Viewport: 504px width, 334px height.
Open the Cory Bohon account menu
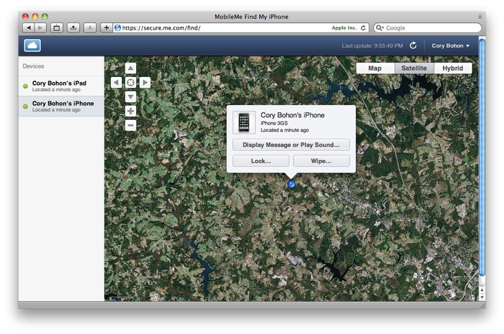(451, 45)
